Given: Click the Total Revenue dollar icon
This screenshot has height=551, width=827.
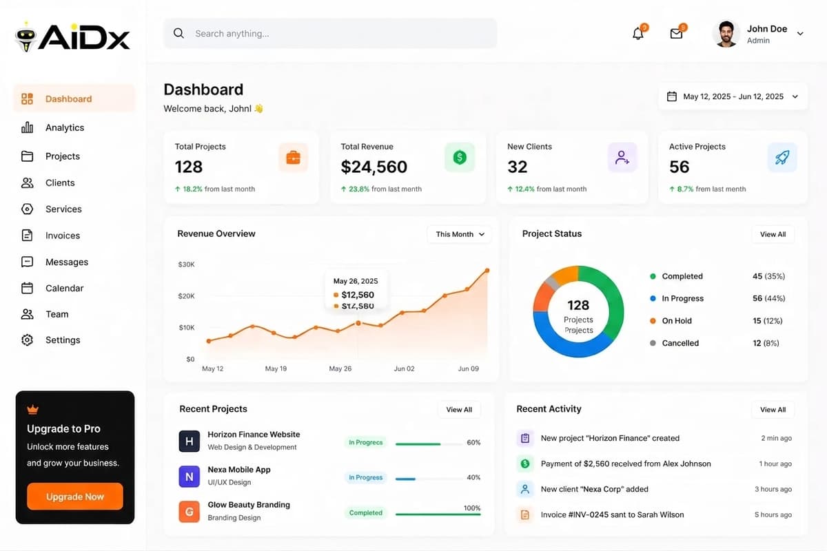Looking at the screenshot, I should [460, 158].
